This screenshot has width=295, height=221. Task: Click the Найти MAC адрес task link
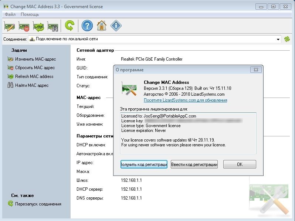click(x=32, y=85)
